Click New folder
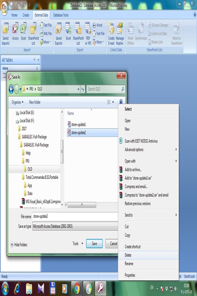 [35, 102]
